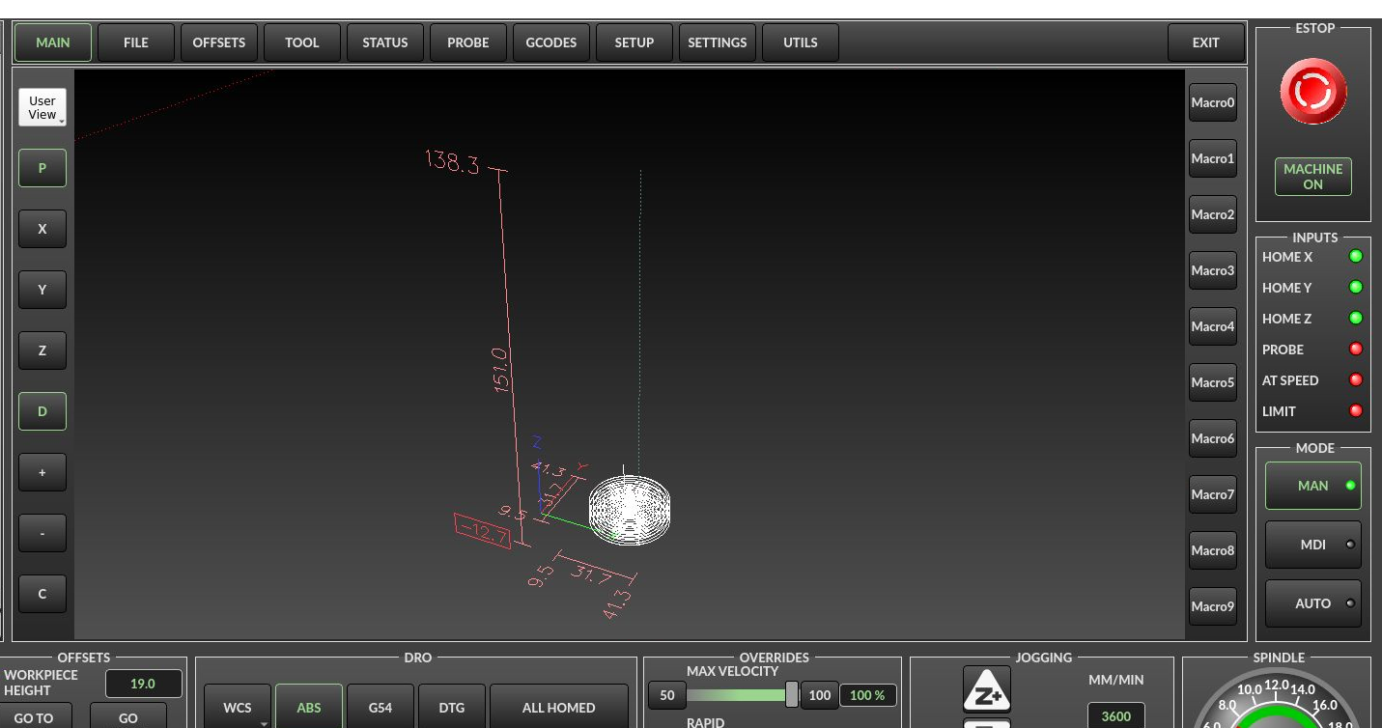
Task: Select MDI mode
Action: click(1313, 545)
